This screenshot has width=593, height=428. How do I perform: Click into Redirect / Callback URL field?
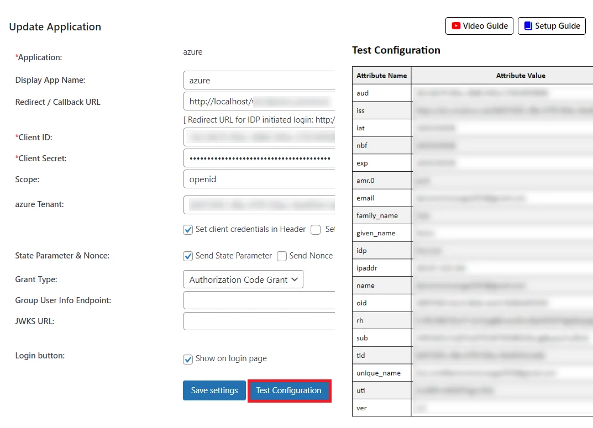point(259,101)
